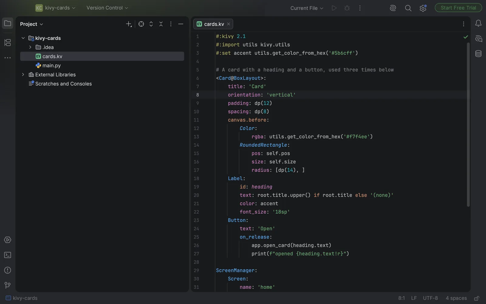Image resolution: width=486 pixels, height=304 pixels.
Task: Open the Version Control dropdown
Action: click(x=107, y=8)
